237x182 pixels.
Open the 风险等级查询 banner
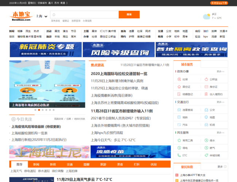point(118,50)
